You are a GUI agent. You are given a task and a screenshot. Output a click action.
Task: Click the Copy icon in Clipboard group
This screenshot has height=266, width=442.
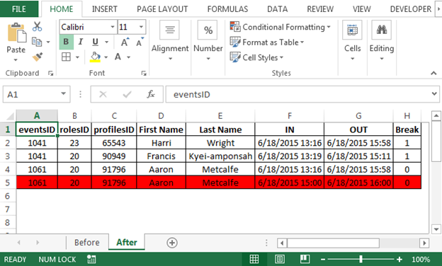point(37,42)
